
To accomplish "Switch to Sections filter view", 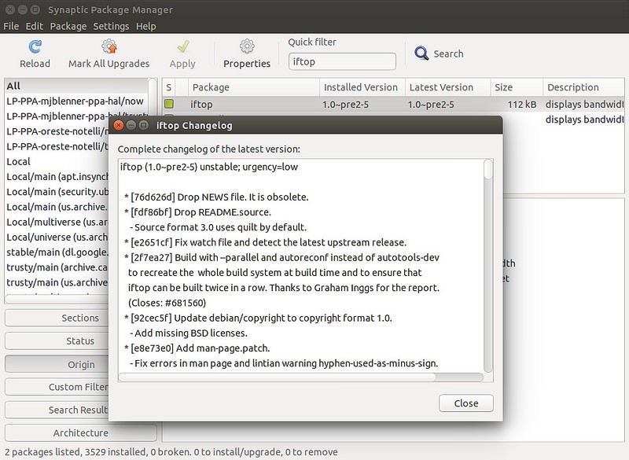I will [x=80, y=318].
